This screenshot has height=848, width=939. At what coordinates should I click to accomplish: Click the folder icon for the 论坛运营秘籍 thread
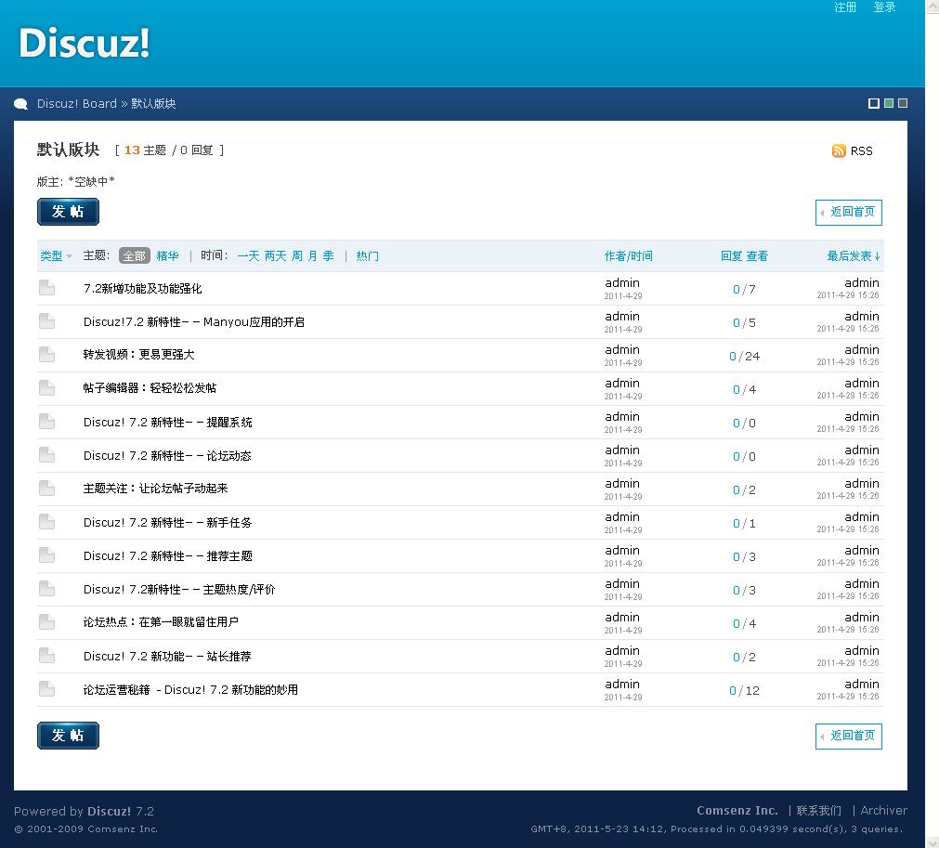coord(46,690)
